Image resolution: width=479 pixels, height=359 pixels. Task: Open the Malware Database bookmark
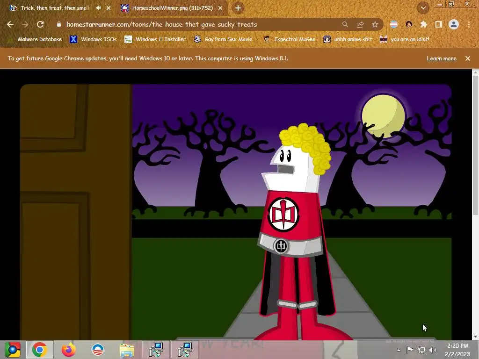tap(36, 39)
